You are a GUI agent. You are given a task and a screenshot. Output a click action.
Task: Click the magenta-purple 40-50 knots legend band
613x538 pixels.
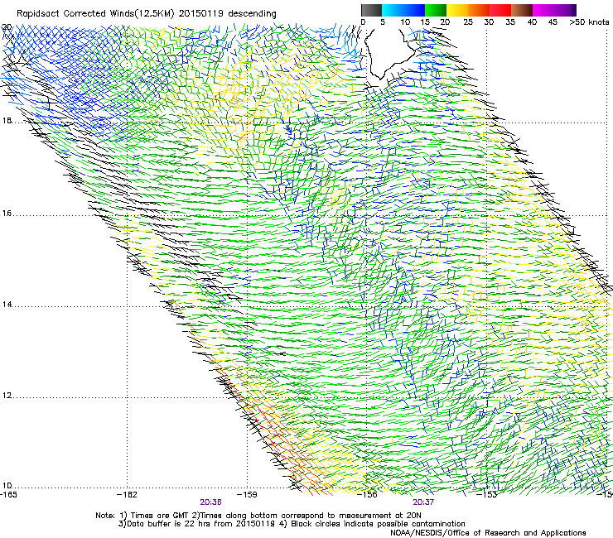[x=554, y=10]
